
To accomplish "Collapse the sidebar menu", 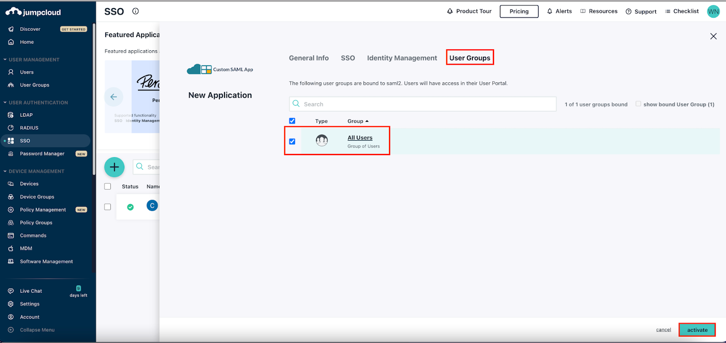I will click(x=37, y=330).
